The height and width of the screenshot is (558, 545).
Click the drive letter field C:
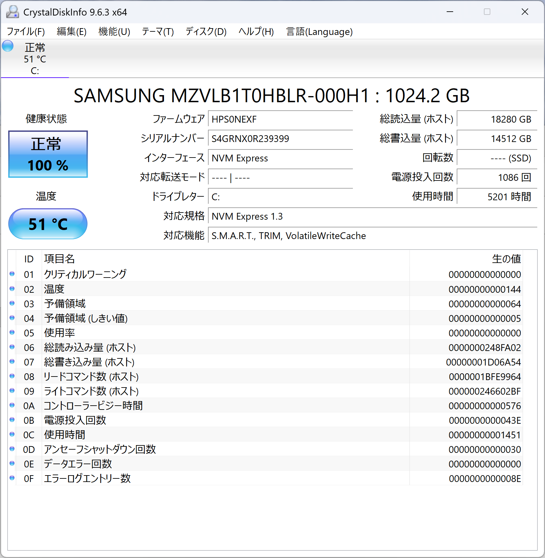point(280,197)
